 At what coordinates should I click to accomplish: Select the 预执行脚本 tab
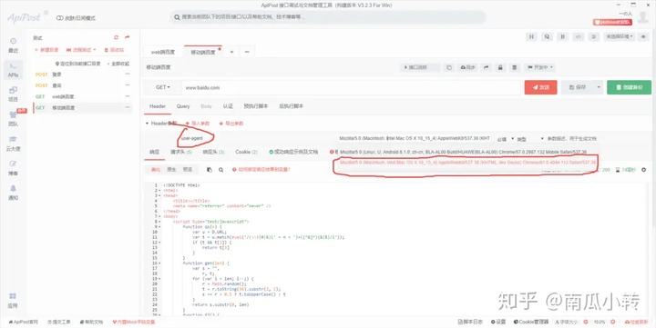point(256,106)
